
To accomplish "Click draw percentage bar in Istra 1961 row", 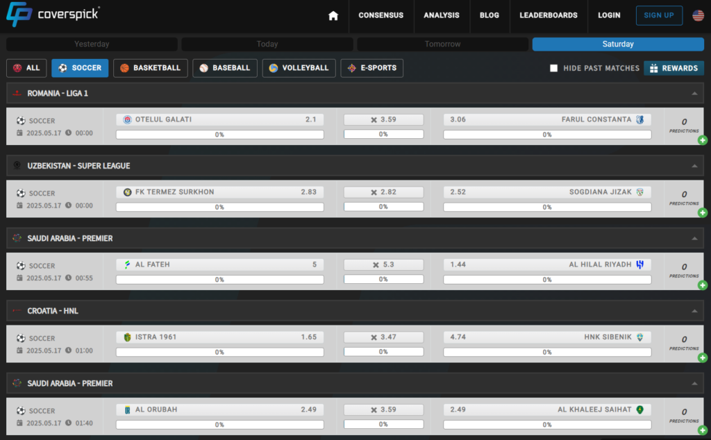I will [383, 352].
